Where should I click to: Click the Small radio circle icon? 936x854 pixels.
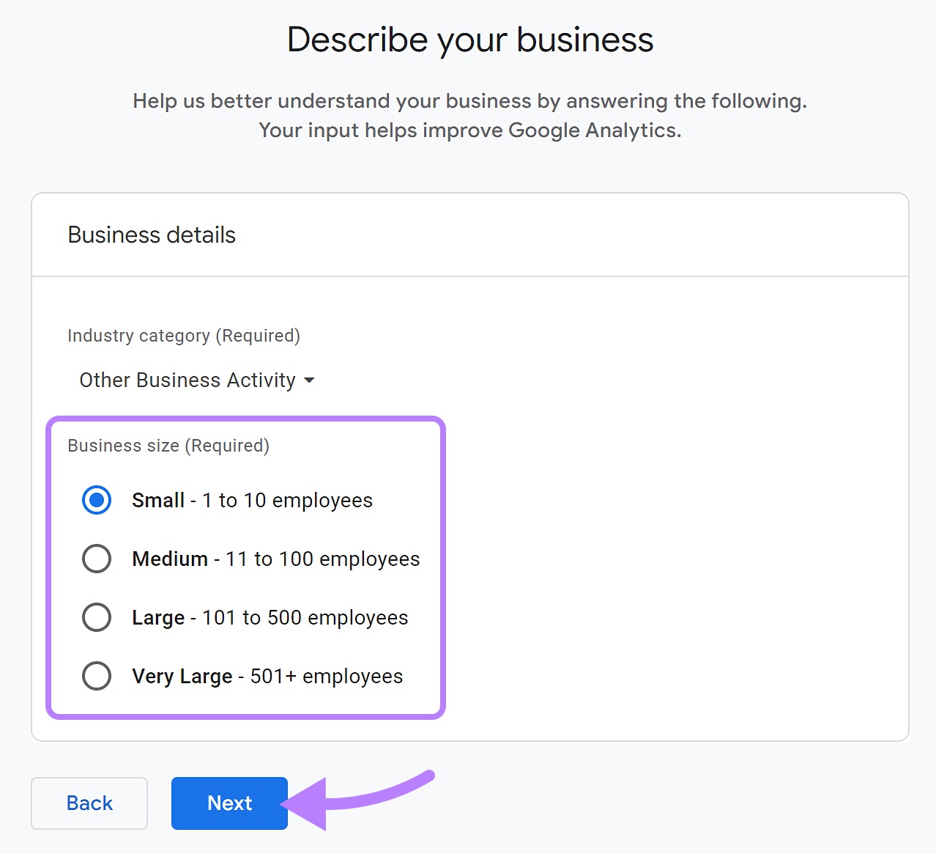[x=96, y=500]
